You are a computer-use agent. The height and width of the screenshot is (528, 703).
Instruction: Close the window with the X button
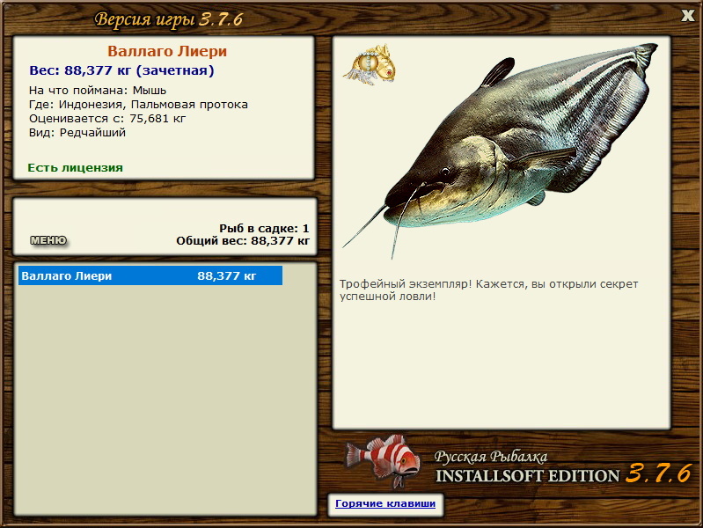687,16
